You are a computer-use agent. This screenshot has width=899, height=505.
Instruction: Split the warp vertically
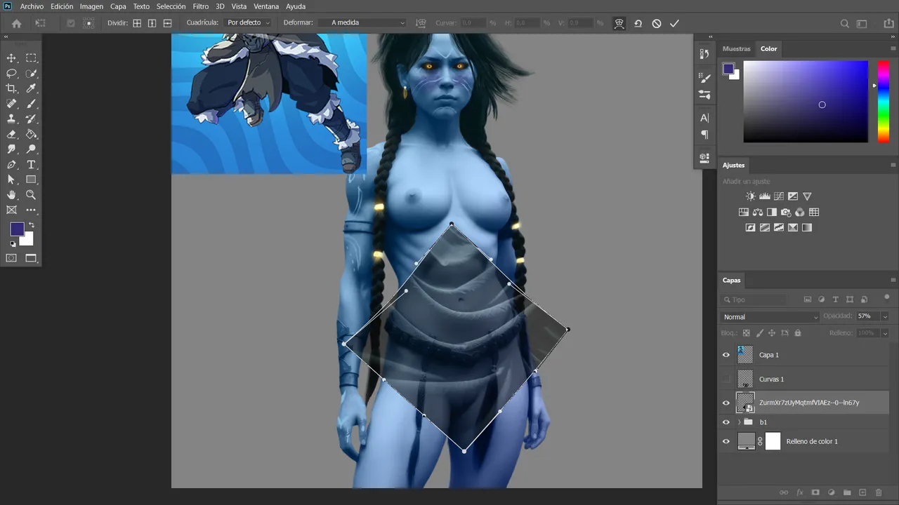[152, 23]
